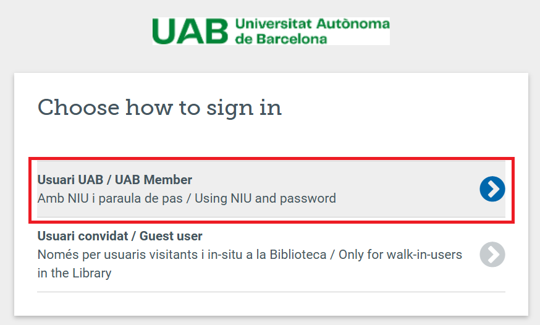Click the 'UAB Member' English label

tap(153, 180)
